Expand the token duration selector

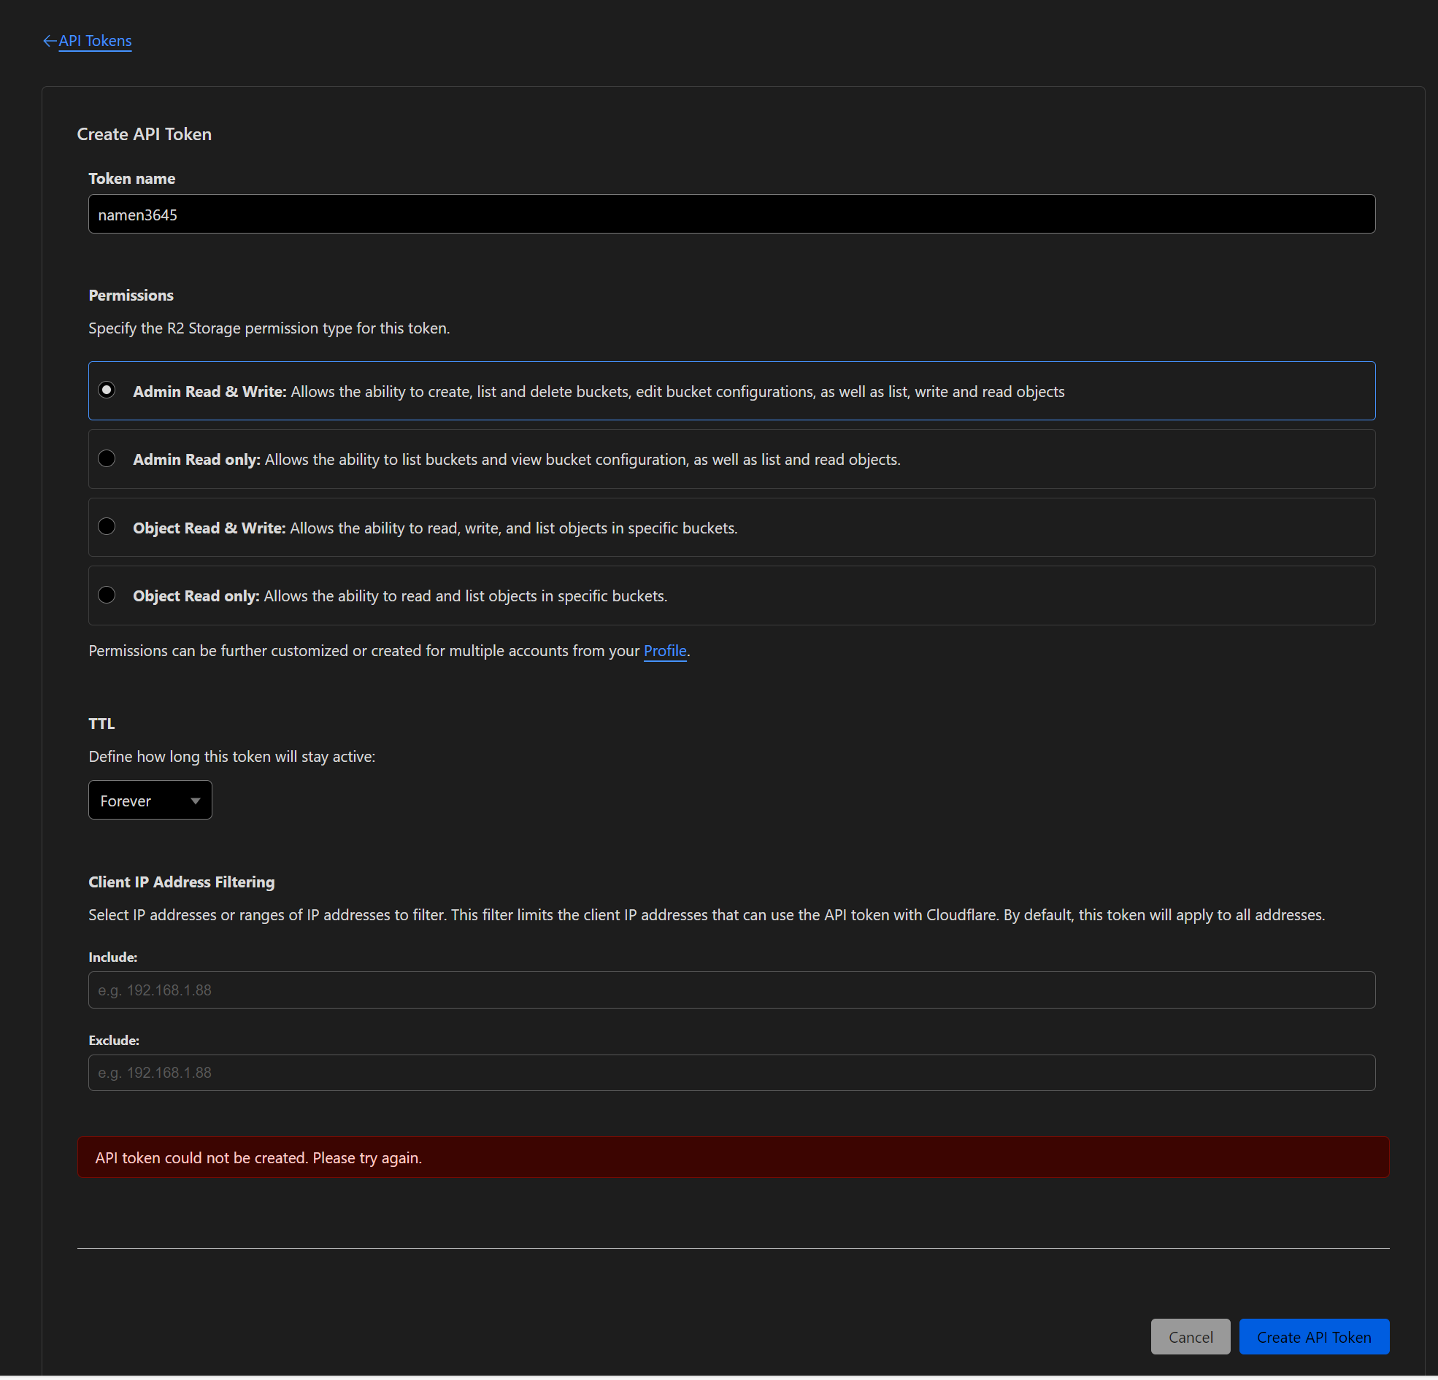coord(150,800)
